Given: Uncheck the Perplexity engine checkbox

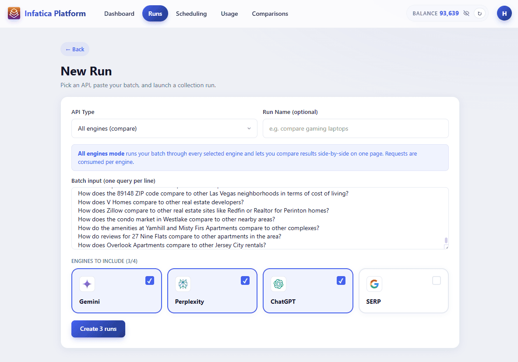Looking at the screenshot, I should point(245,280).
